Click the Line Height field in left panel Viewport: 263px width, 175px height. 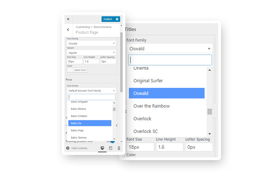click(x=92, y=61)
